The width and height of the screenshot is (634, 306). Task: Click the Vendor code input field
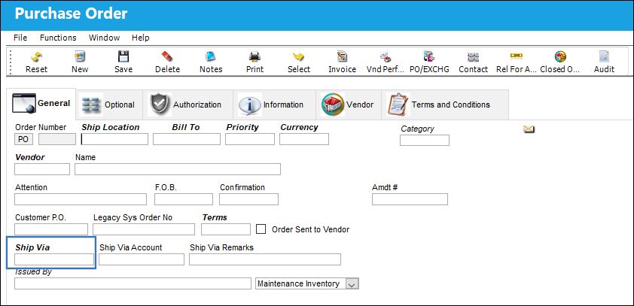point(42,169)
